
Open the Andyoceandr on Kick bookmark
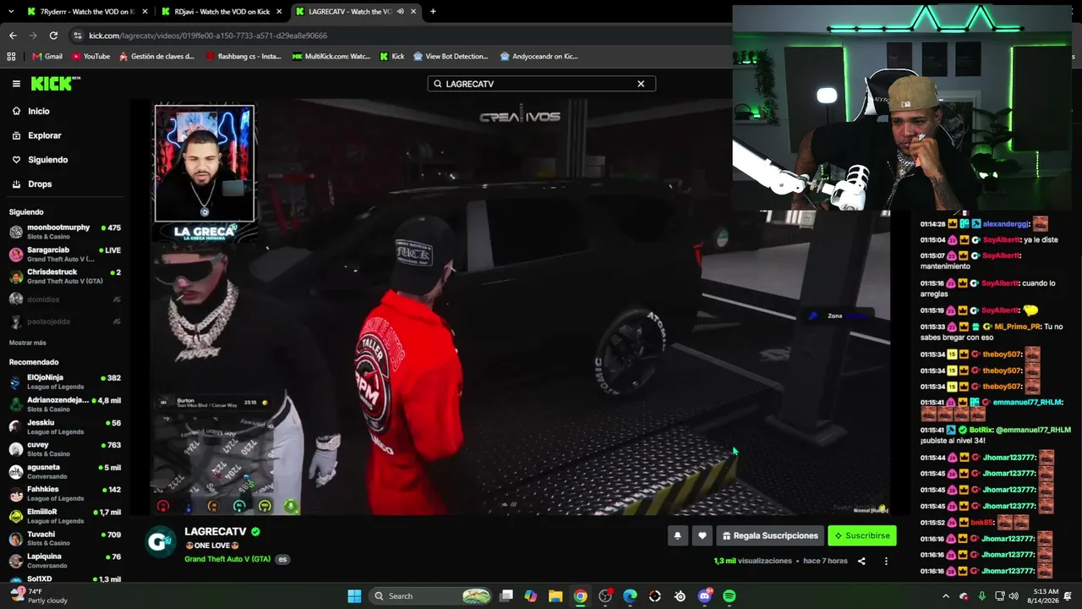[538, 57]
